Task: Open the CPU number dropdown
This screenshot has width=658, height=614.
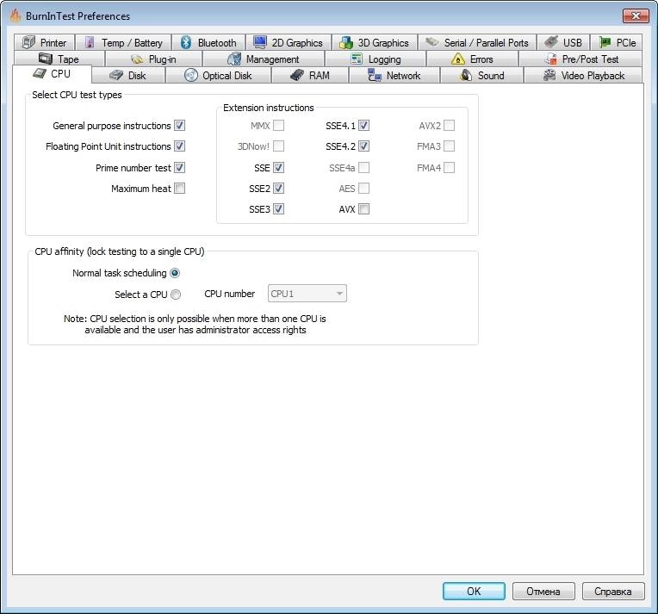Action: [x=307, y=294]
